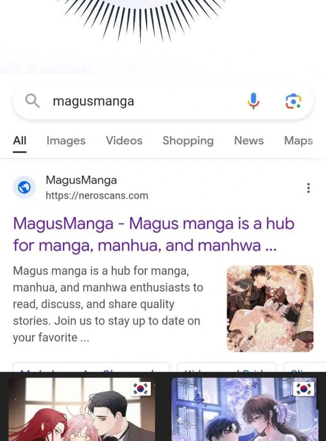This screenshot has height=441, width=326.
Task: Go to the News tab
Action: click(x=249, y=140)
